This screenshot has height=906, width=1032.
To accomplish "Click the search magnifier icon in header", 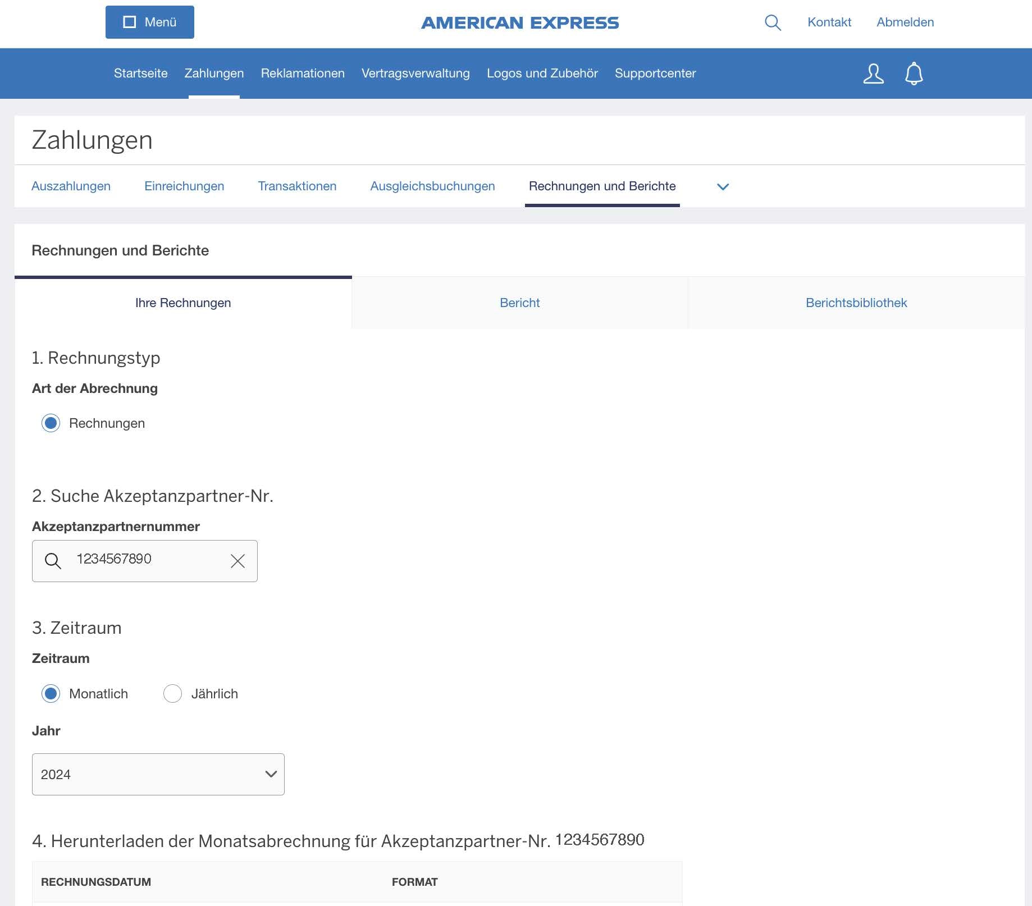I will pyautogui.click(x=773, y=22).
